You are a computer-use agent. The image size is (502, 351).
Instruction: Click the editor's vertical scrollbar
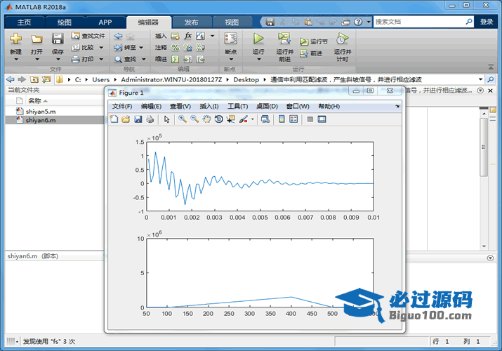tap(484, 147)
